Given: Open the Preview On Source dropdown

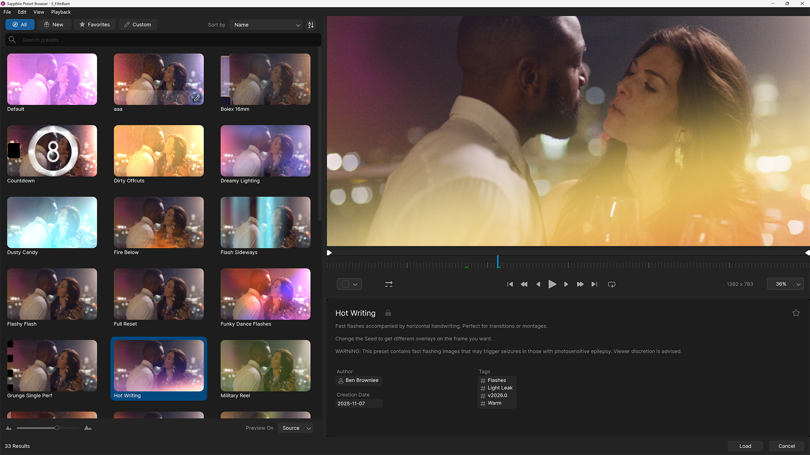Looking at the screenshot, I should [x=296, y=428].
